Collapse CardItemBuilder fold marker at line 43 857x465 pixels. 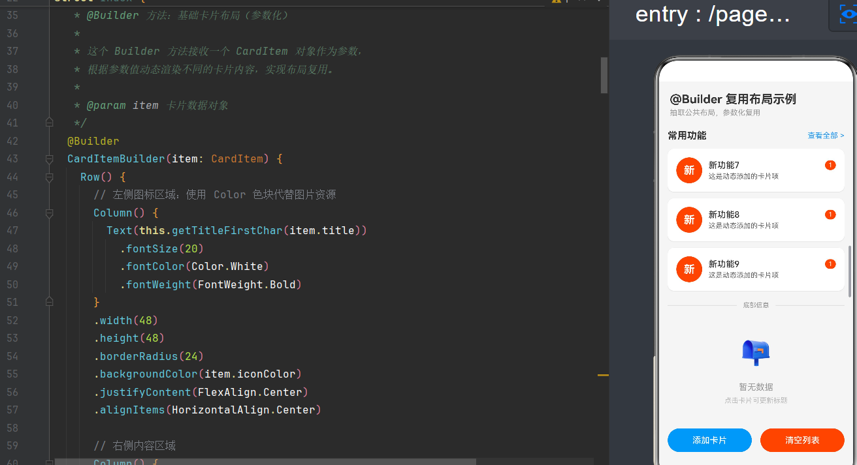pos(49,158)
